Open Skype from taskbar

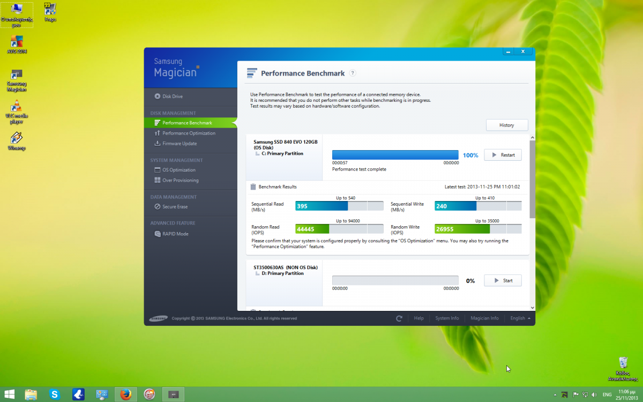(x=55, y=394)
